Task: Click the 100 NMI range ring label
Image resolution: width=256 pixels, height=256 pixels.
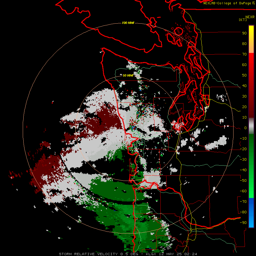Action: coord(128,23)
